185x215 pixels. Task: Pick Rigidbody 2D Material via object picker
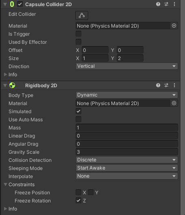(x=174, y=103)
